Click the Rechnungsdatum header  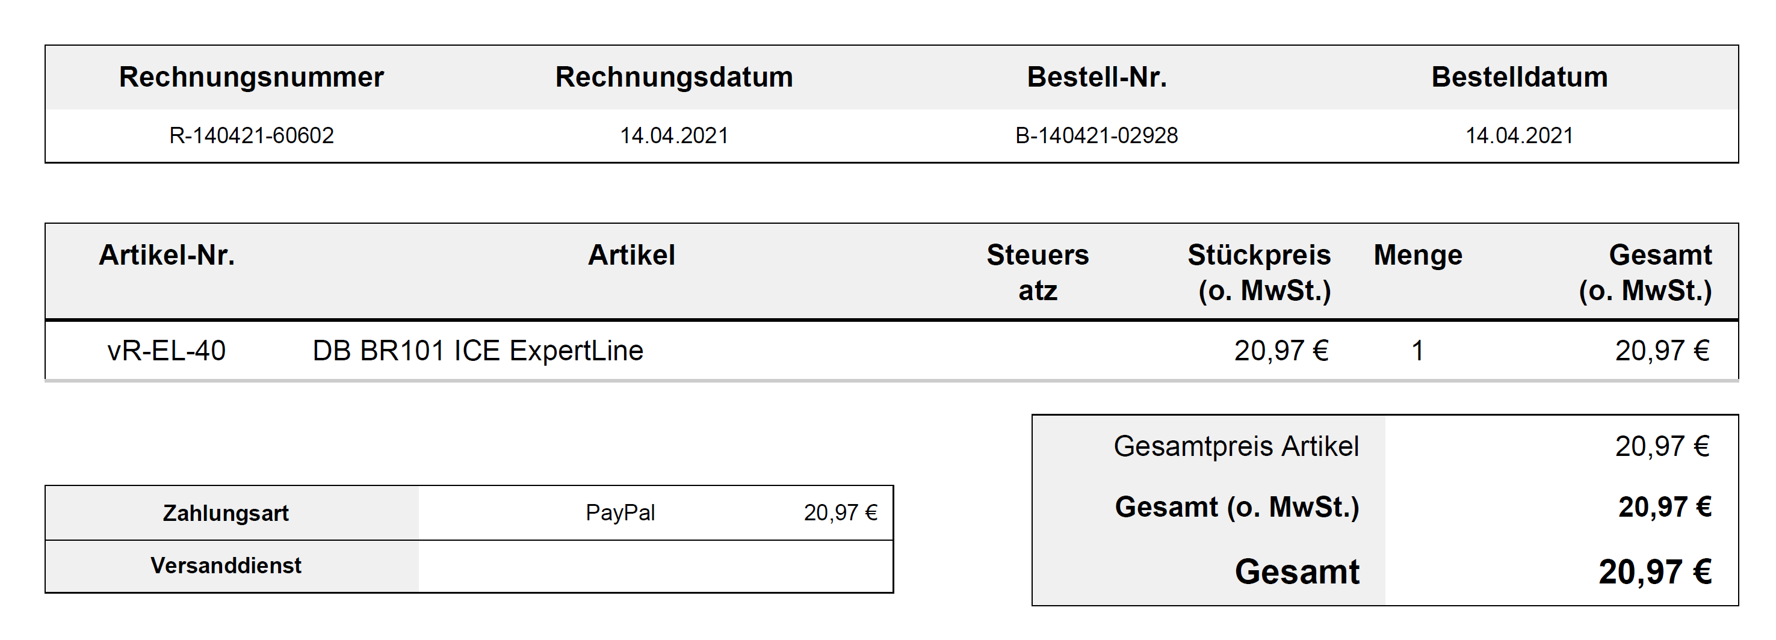point(673,77)
